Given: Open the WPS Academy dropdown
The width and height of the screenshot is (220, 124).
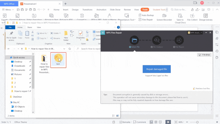Looking at the screenshot, I should (195, 33).
